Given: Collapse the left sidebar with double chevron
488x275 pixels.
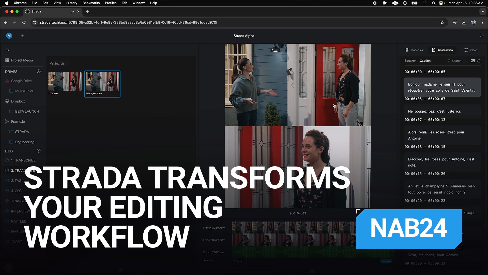Looking at the screenshot, I should tap(8, 50).
